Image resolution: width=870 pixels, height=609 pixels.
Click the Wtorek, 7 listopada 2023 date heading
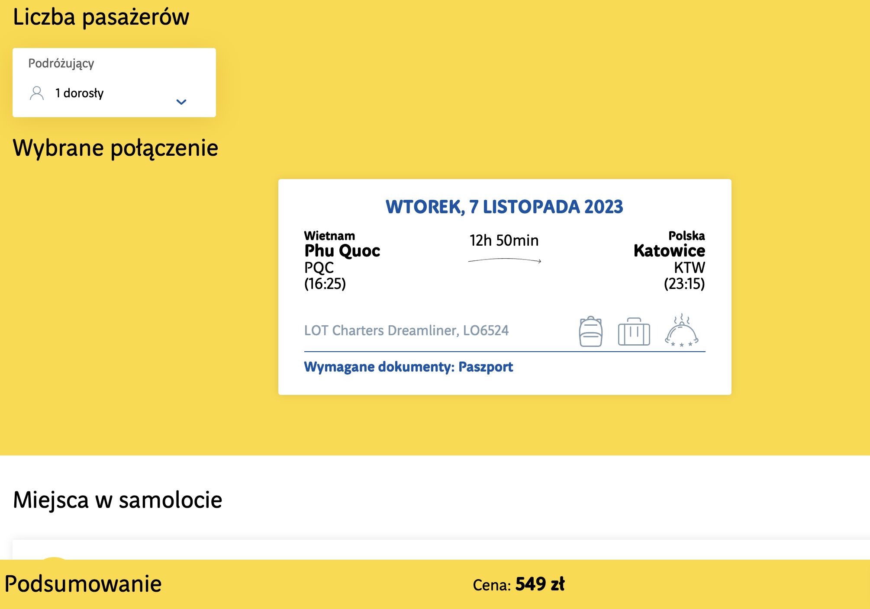coord(504,207)
